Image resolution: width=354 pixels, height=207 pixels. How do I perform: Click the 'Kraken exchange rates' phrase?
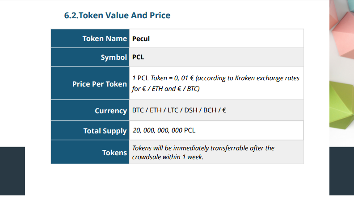click(267, 78)
